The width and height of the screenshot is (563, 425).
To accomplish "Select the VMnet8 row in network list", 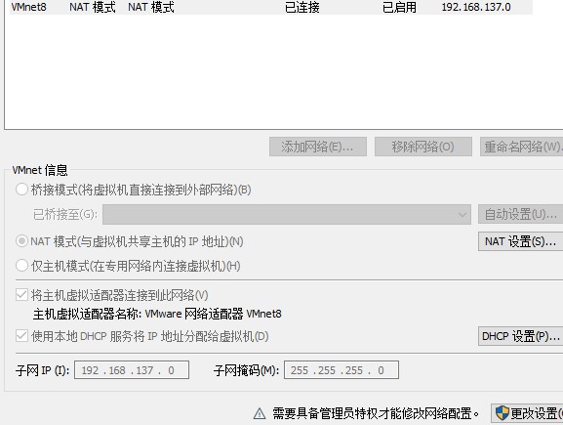I will [x=270, y=7].
